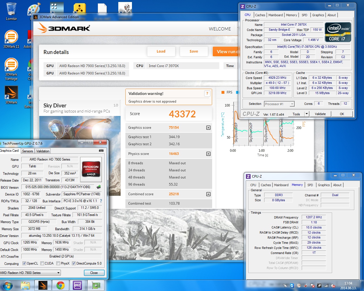364x291 pixels.
Task: Click the 3DMark logo in the header
Action: coord(64,28)
